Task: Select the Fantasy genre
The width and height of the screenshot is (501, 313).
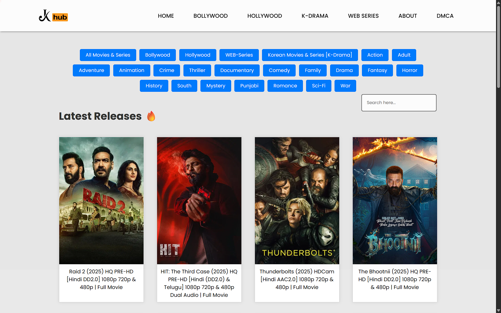Action: tap(377, 70)
